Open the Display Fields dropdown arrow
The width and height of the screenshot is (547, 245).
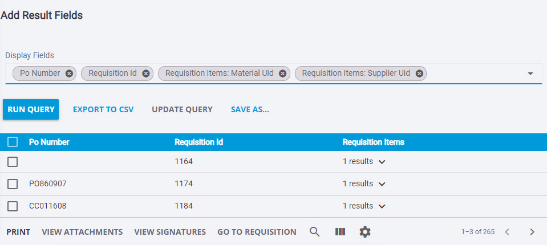(530, 73)
